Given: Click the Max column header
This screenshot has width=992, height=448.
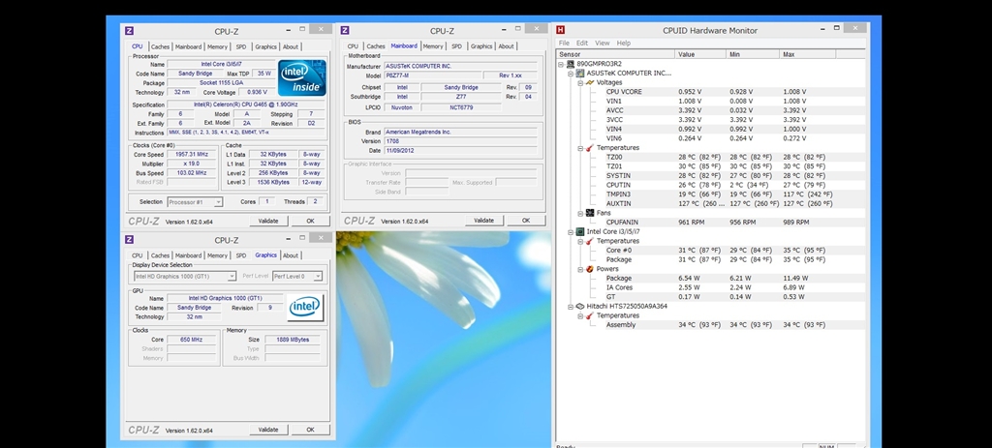Looking at the screenshot, I should point(808,54).
